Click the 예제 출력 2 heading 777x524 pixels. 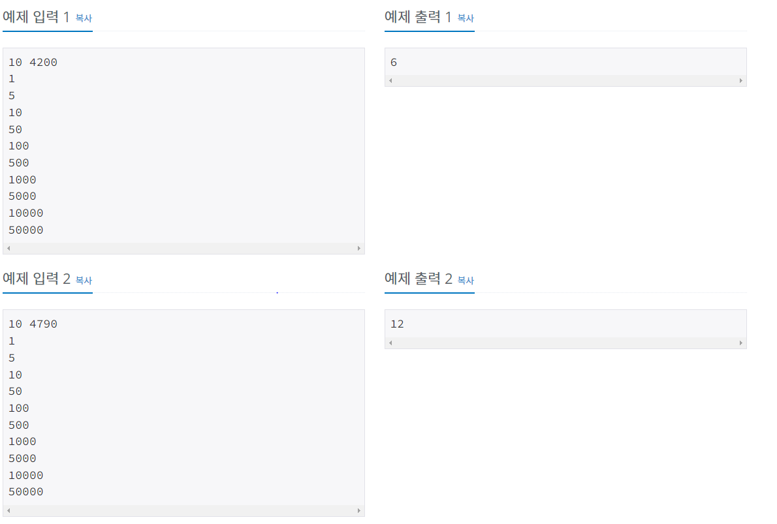click(419, 279)
